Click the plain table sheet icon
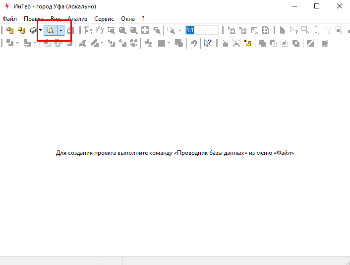The image size is (350, 265). tap(265, 30)
